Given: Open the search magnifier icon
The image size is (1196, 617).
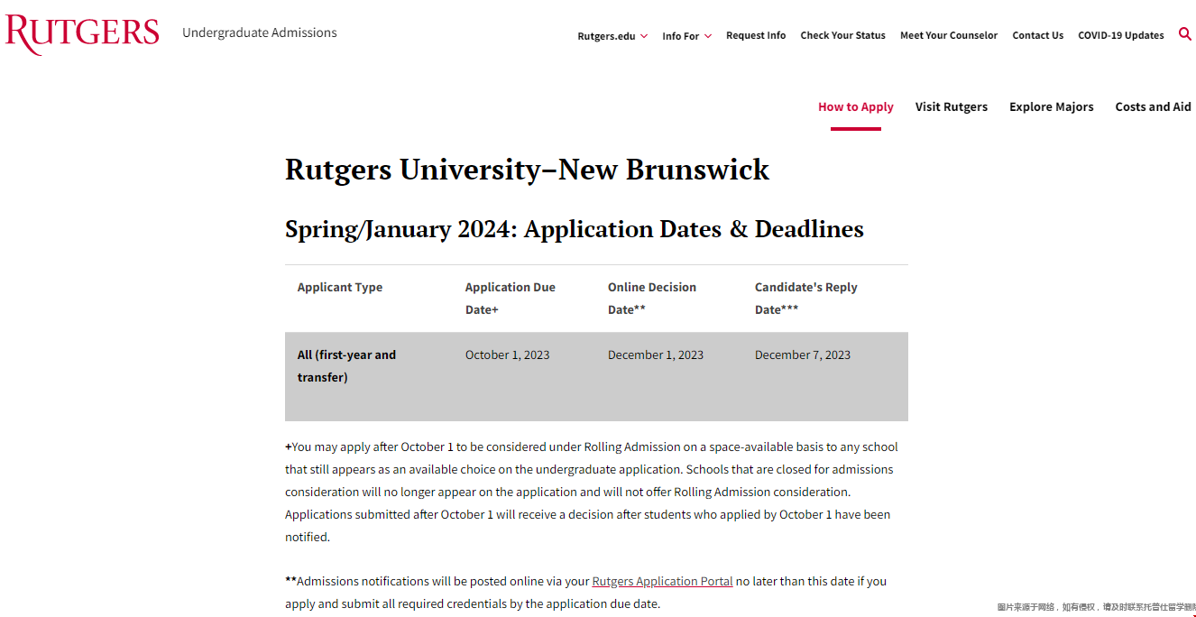Looking at the screenshot, I should click(1184, 34).
